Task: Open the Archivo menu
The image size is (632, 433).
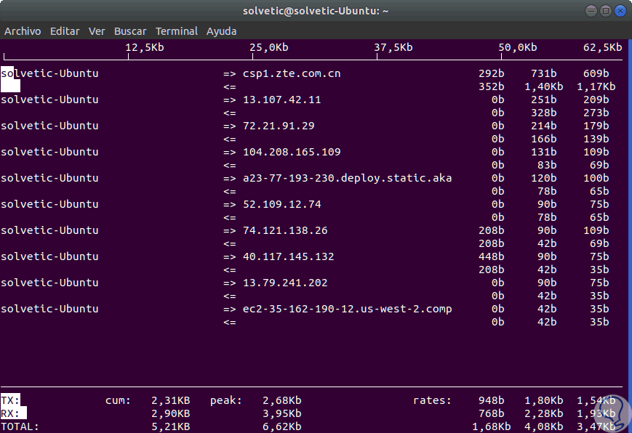Action: pos(23,31)
